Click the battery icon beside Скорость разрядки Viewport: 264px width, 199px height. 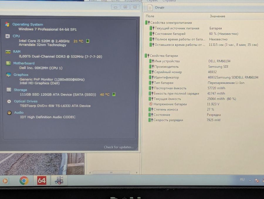coord(150,120)
